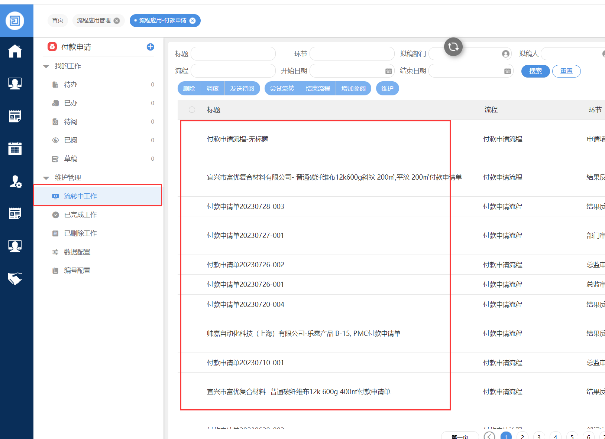Open 已完成工作 menu item

coord(80,215)
